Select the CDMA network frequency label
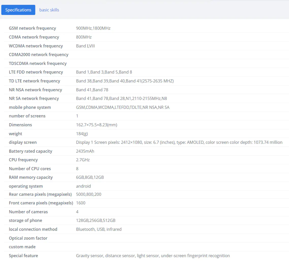This screenshot has height=265, width=289. coord(34,37)
